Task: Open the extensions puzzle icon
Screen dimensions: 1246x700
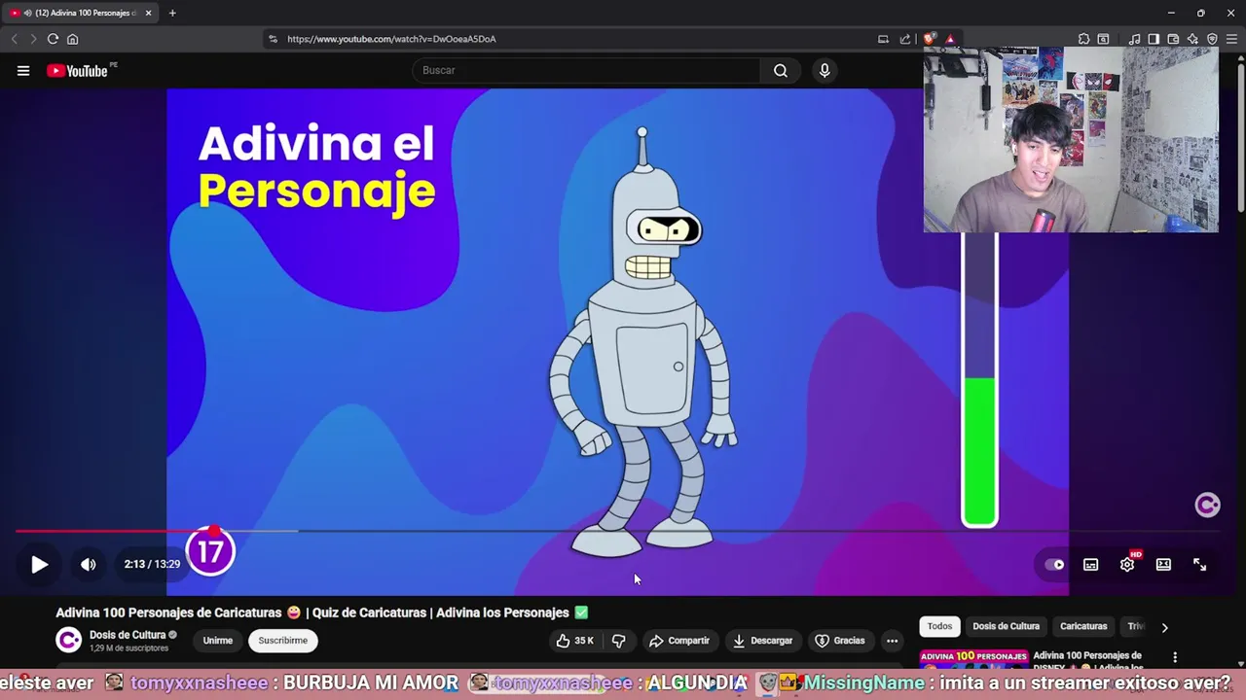Action: click(1083, 39)
